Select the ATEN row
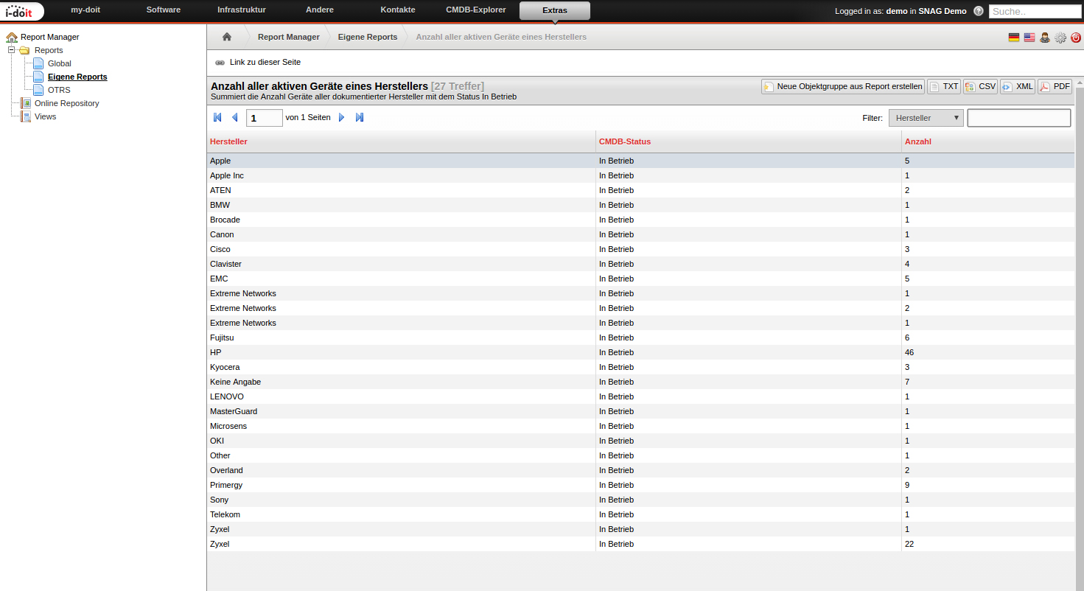Viewport: 1084px width, 591px height. [640, 190]
